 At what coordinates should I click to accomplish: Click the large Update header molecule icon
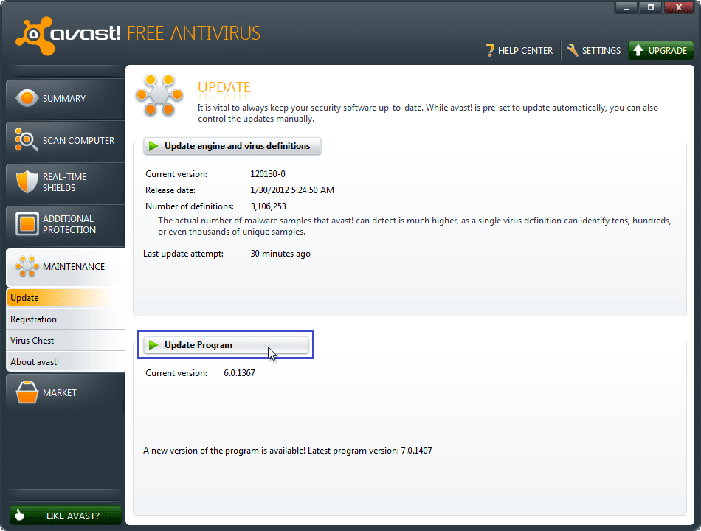159,94
